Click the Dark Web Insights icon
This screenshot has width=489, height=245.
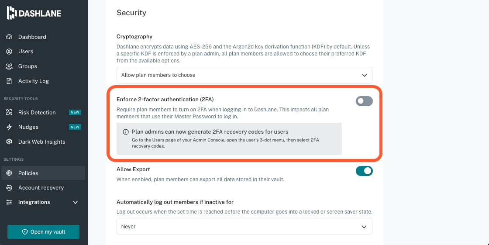pos(9,142)
